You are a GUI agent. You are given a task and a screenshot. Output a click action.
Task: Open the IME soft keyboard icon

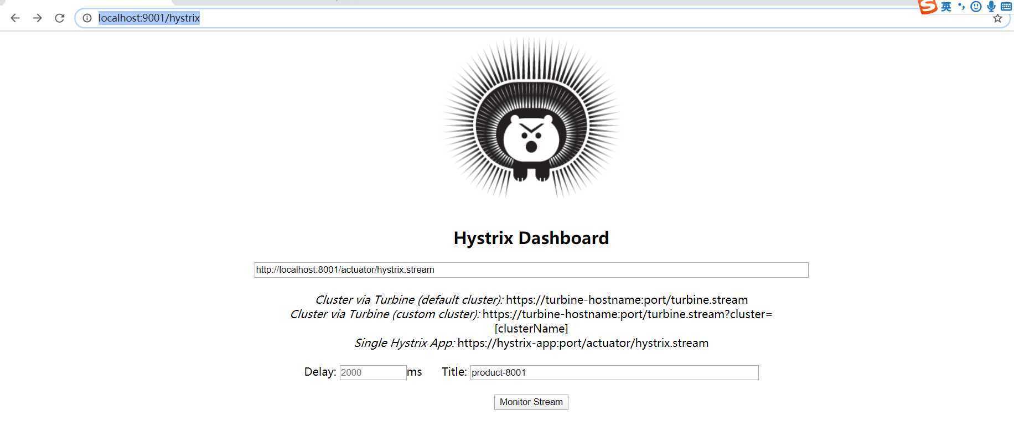point(1006,7)
